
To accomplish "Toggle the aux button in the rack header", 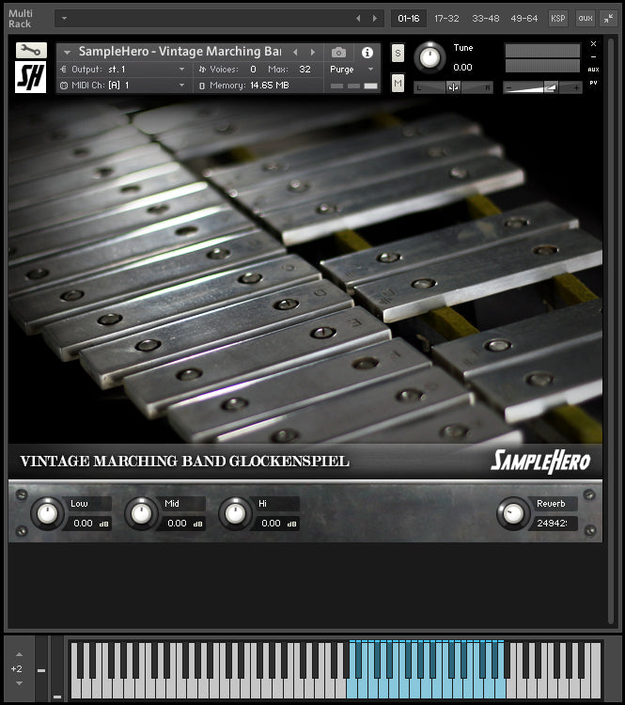I will [x=585, y=19].
